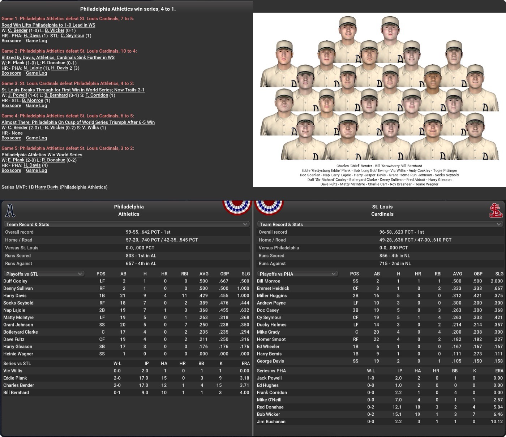
Task: Click V. Willis save link in Game 4
Action: [90, 127]
